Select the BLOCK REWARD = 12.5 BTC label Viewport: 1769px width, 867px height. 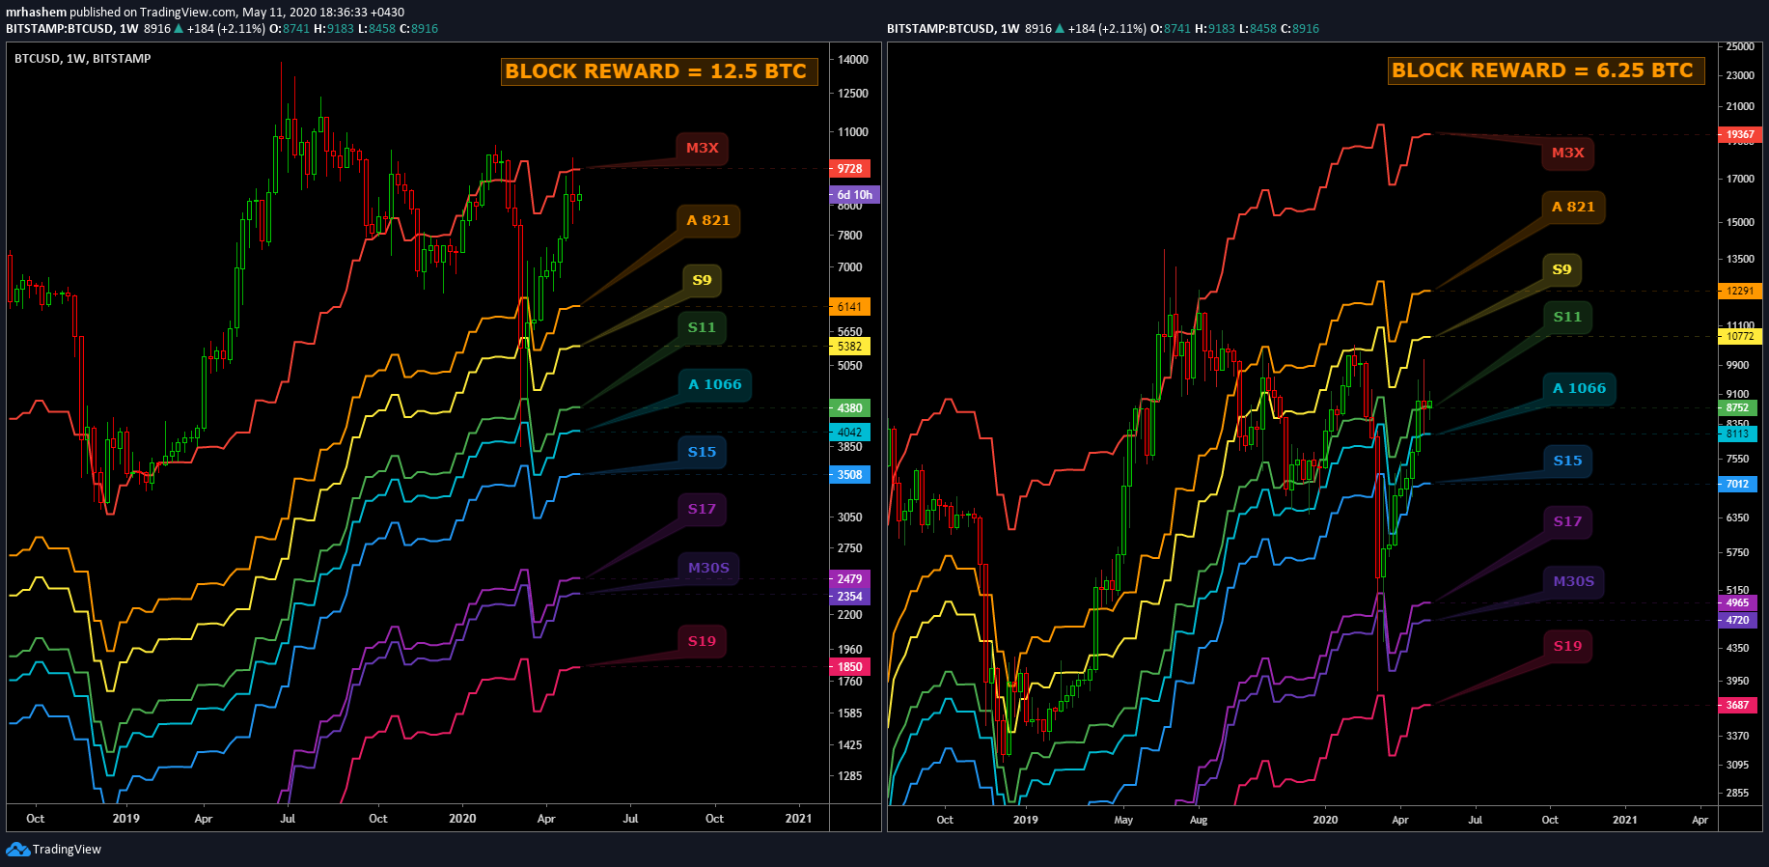tap(659, 71)
